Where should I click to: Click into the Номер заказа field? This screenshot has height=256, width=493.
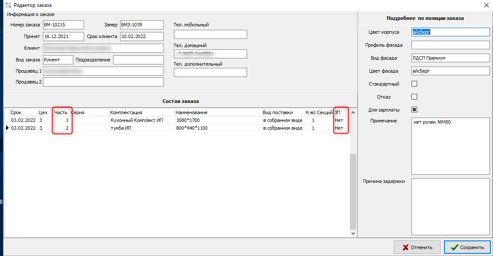[x=63, y=25]
